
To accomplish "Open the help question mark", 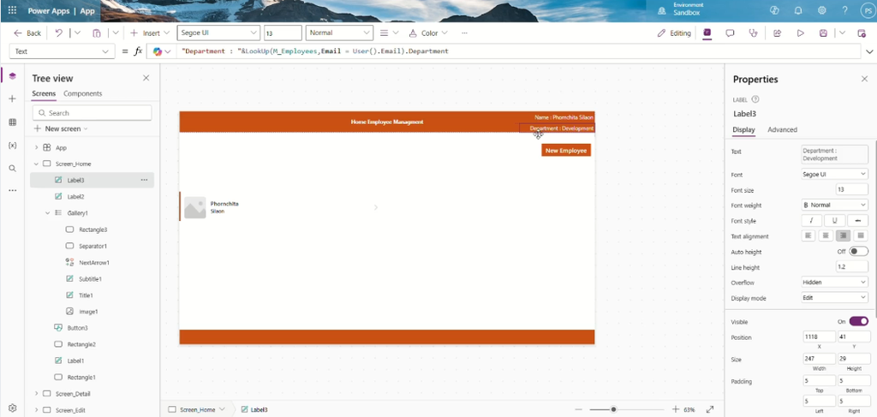I will coord(844,10).
